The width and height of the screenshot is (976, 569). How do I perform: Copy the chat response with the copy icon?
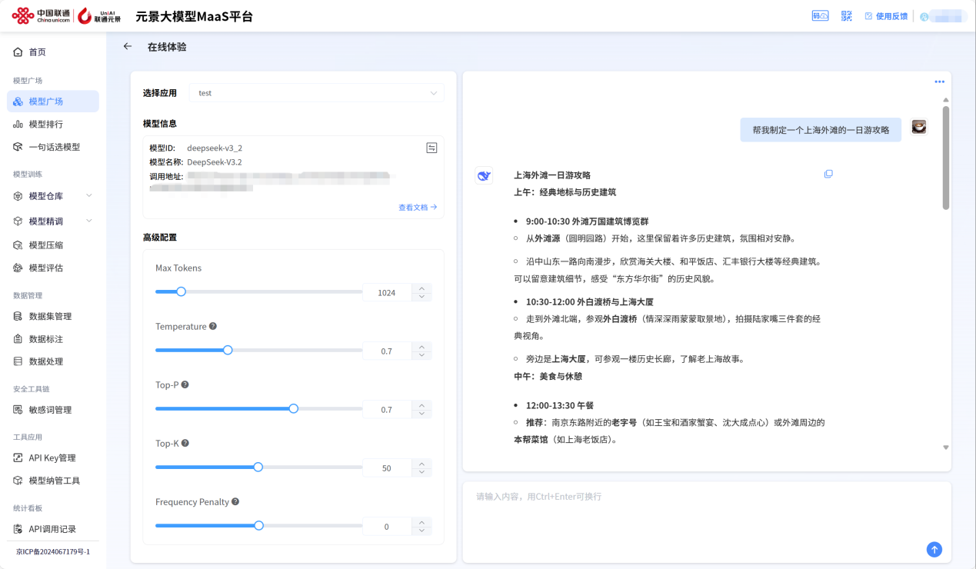(x=828, y=174)
